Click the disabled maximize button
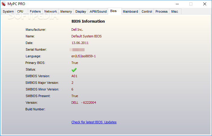The image size is (212, 136). tap(191, 4)
